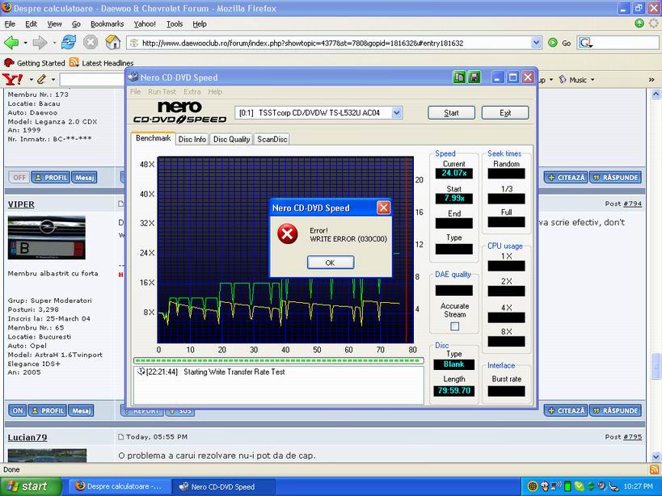Switch to Firefox Despre calculatoare taskbar item
Screen dimensions: 662x496
(120, 486)
